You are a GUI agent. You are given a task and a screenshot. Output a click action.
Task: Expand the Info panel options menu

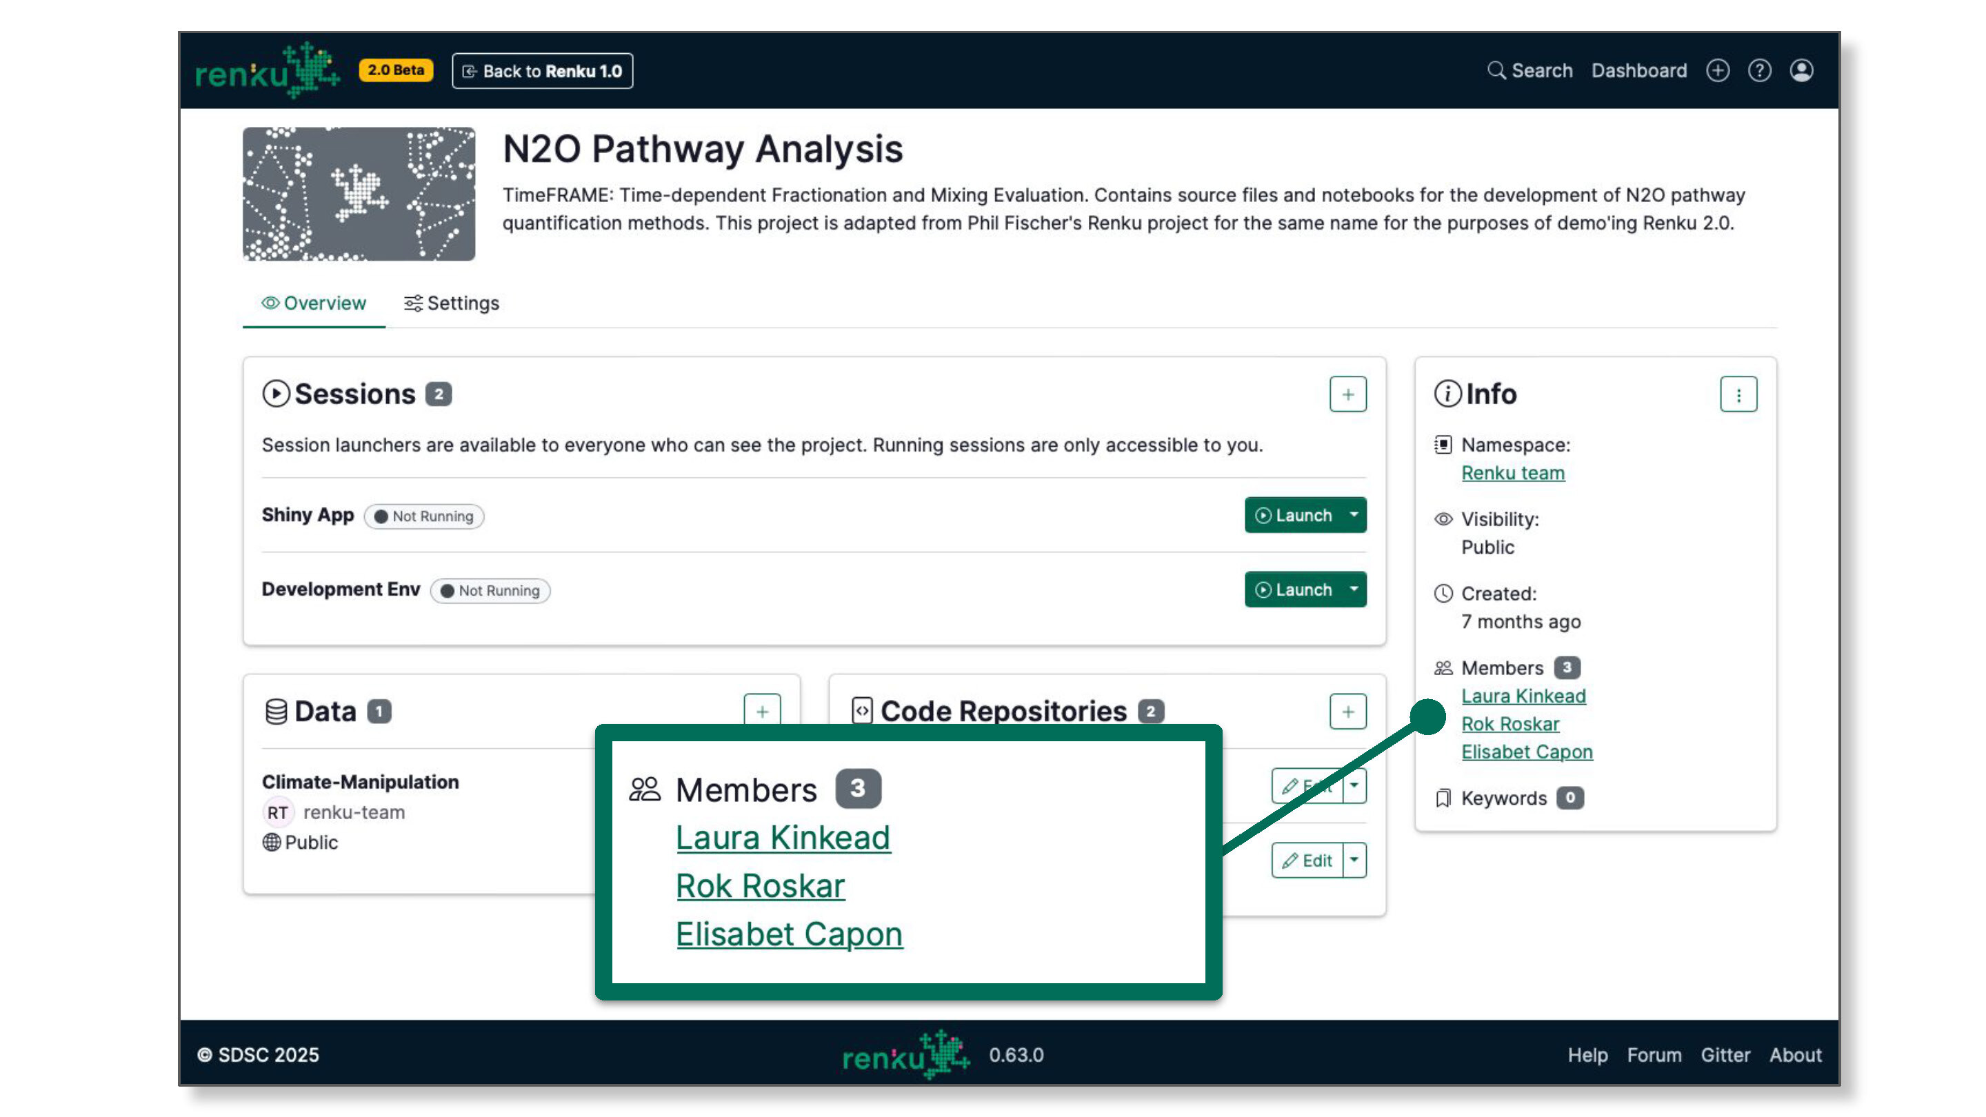pos(1739,394)
